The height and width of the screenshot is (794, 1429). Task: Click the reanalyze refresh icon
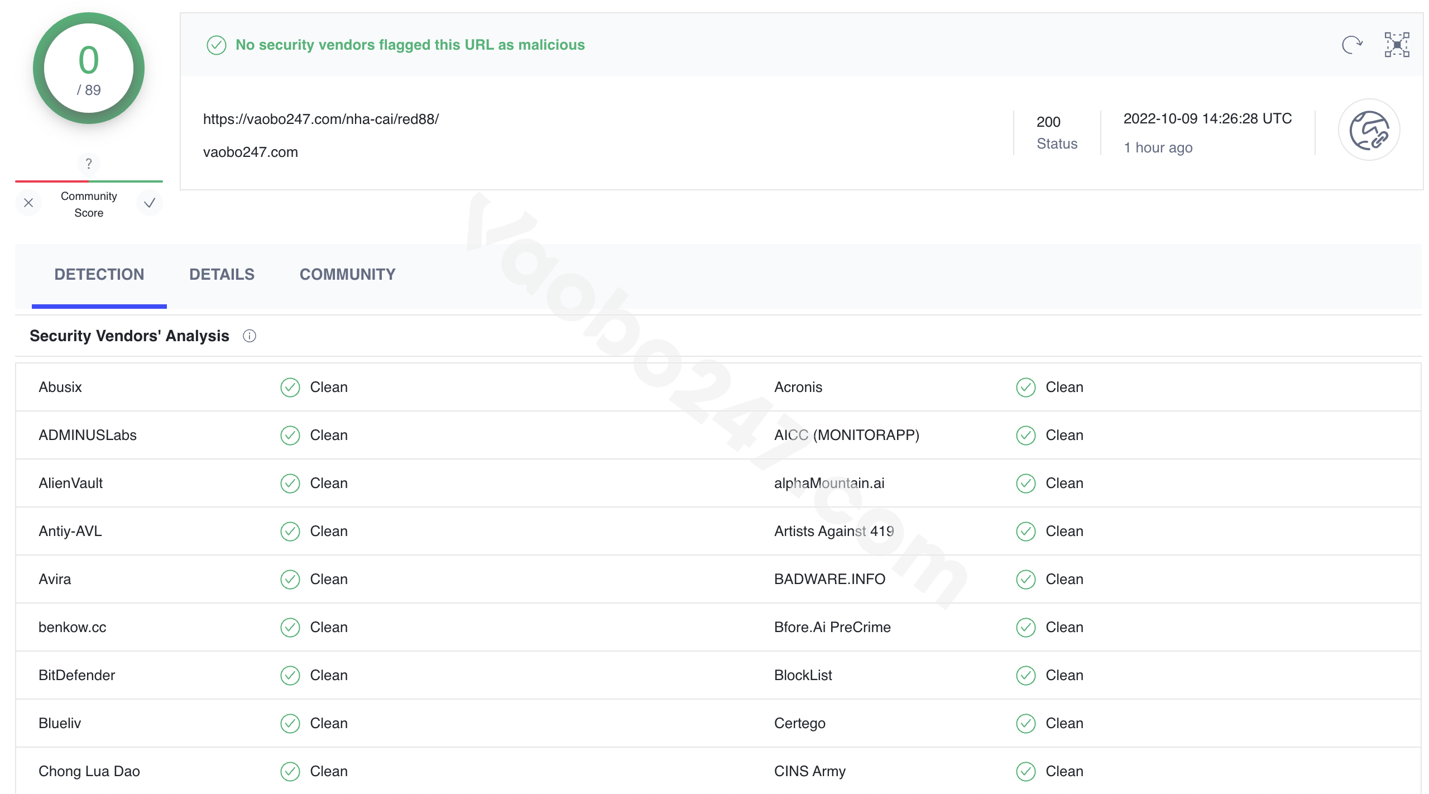click(x=1352, y=45)
